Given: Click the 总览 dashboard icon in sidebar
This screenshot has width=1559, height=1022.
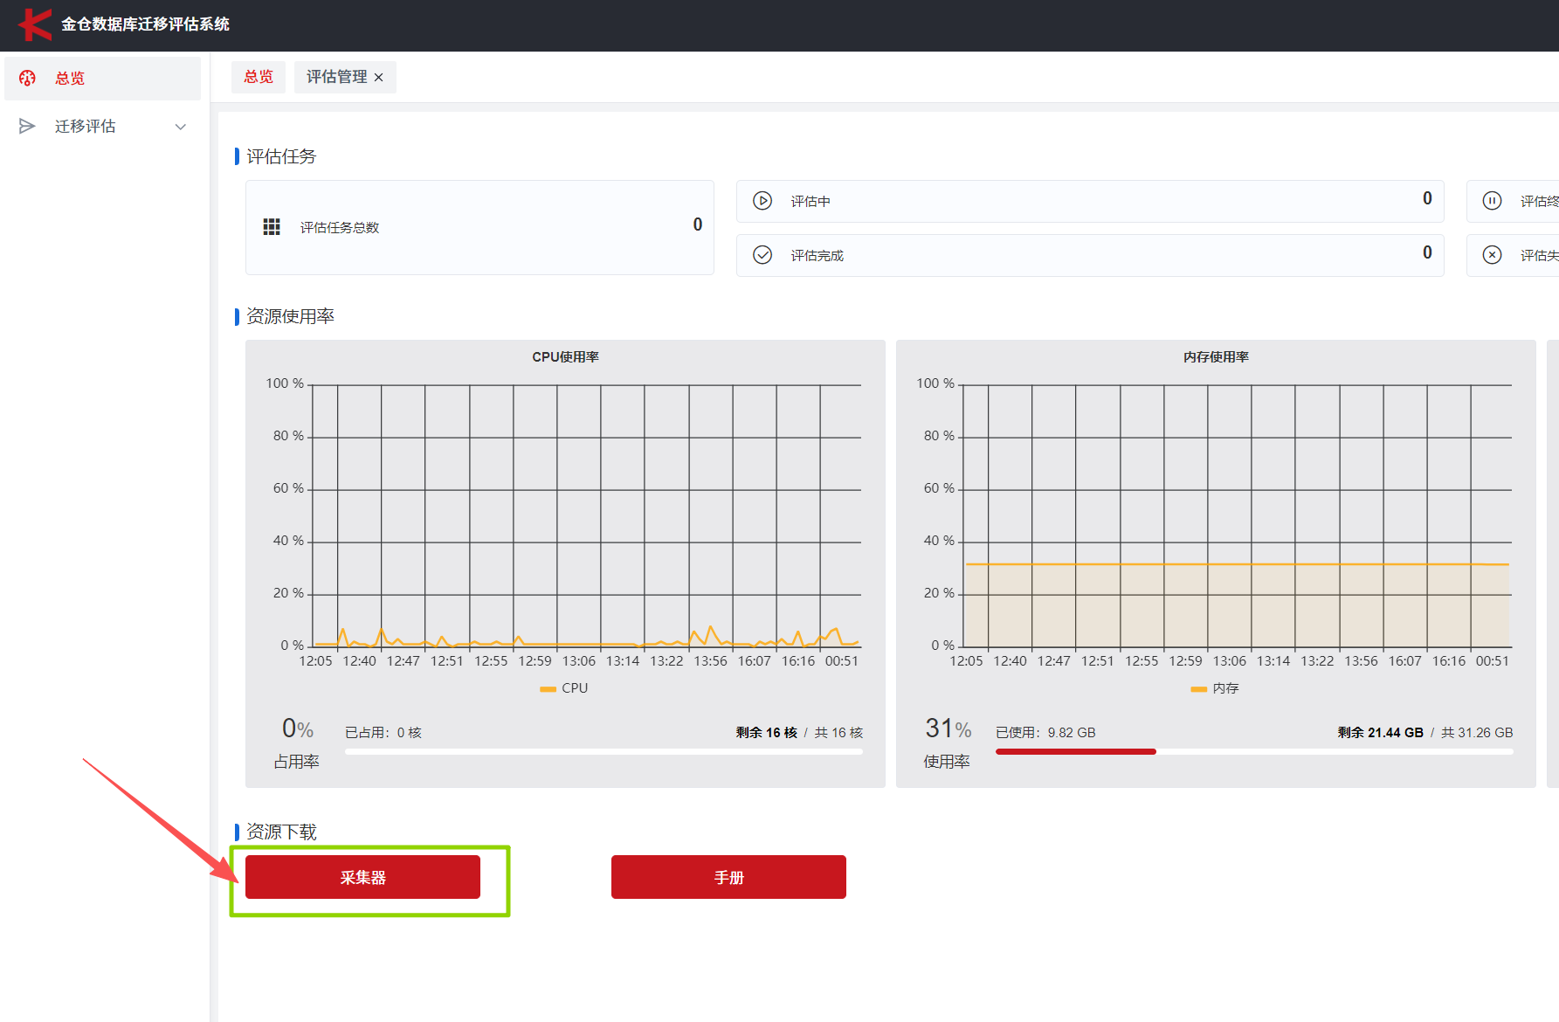Looking at the screenshot, I should [27, 78].
